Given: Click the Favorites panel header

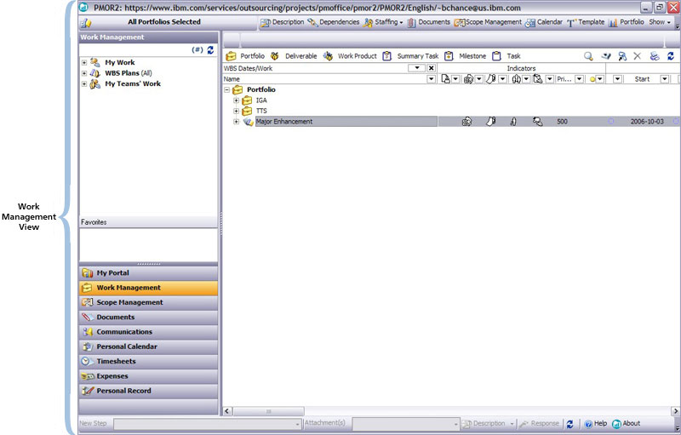Looking at the screenshot, I should [x=148, y=222].
